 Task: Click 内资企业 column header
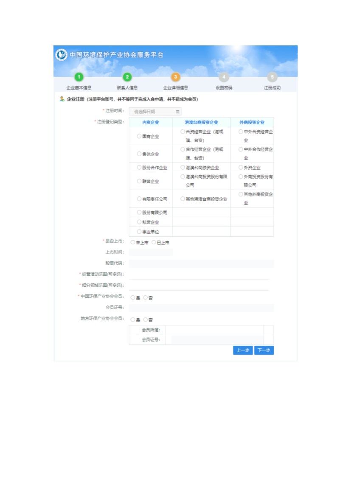151,122
